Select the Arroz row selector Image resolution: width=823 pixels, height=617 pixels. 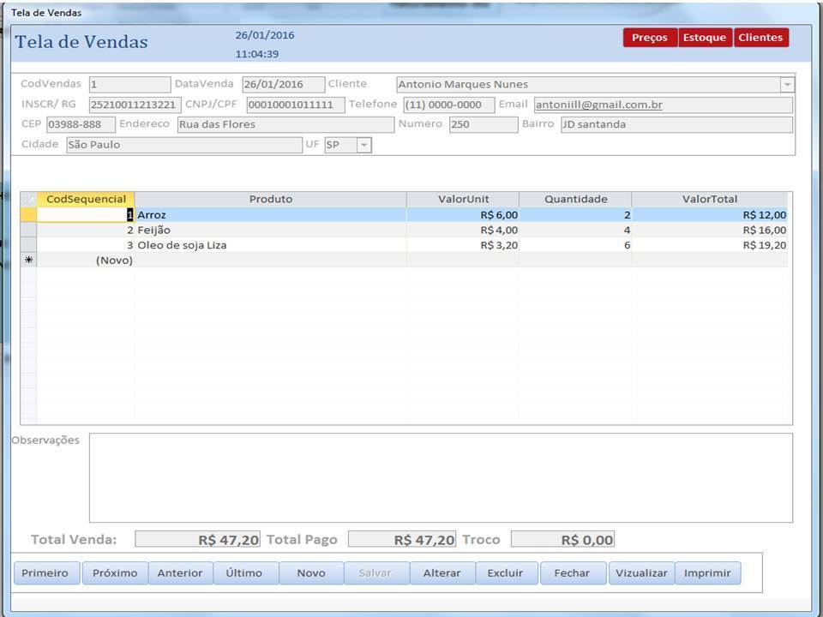28,214
